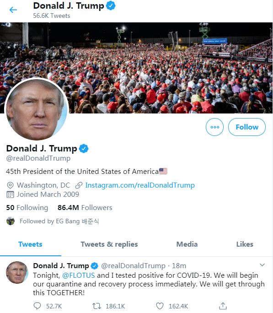Retweet using the arrows icon
Viewport: 273px width, 313px height.
coord(97,306)
